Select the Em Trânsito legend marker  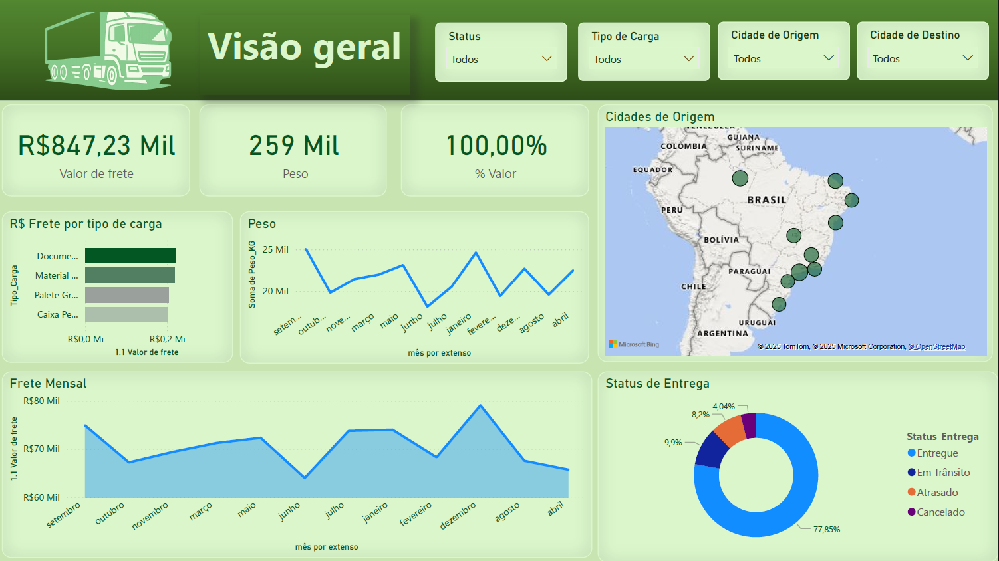pos(910,472)
